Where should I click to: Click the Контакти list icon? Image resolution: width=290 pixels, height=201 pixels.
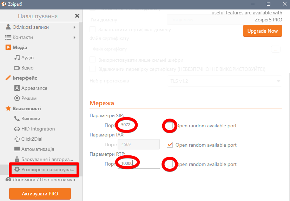(8, 37)
